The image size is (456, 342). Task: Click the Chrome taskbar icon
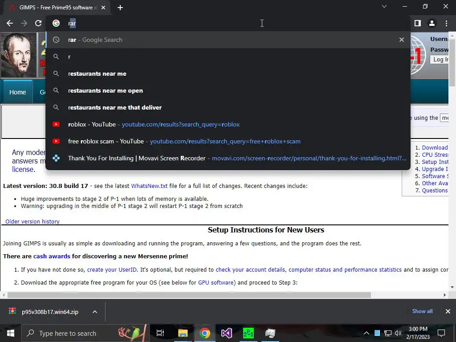click(x=205, y=333)
